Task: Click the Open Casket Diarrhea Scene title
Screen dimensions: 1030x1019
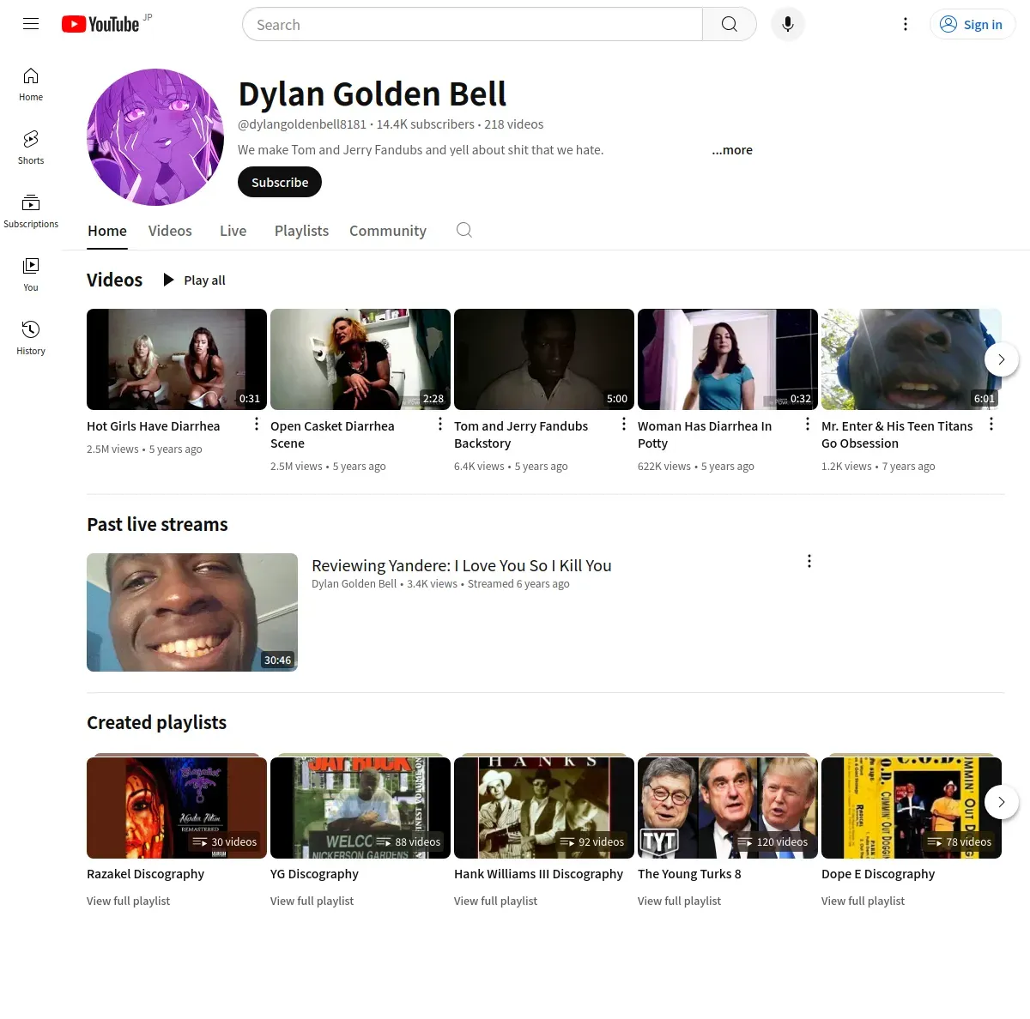Action: tap(333, 435)
